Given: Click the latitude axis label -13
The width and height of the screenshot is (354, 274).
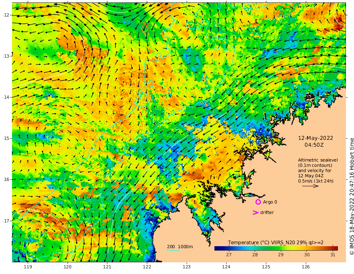Looking at the screenshot, I should [x=6, y=56].
